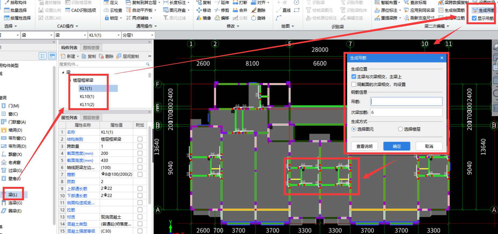The width and height of the screenshot is (498, 234).
Task: Click the 取消 button in 生成吊筋 dialog
Action: tap(429, 146)
